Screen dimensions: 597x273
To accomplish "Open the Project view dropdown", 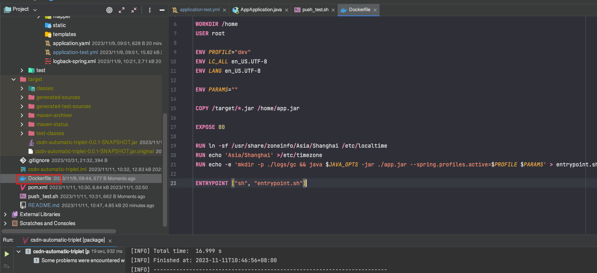I will click(x=35, y=10).
